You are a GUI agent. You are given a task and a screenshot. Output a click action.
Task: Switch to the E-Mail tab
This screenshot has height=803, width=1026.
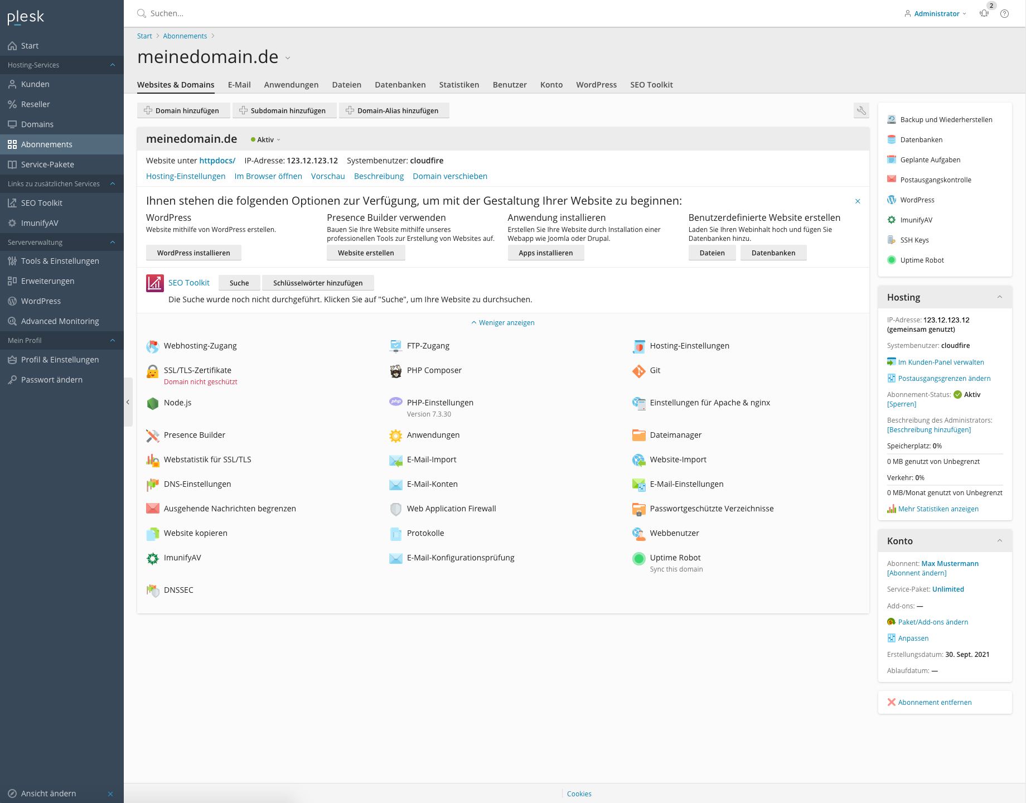(239, 85)
